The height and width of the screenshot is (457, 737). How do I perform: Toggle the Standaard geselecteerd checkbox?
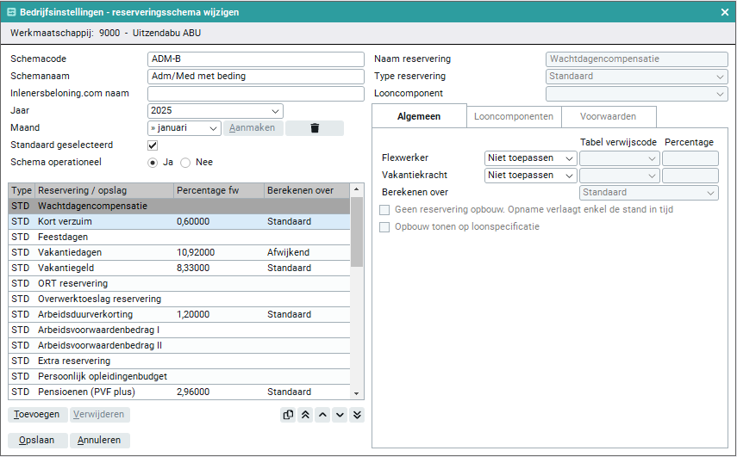(153, 145)
